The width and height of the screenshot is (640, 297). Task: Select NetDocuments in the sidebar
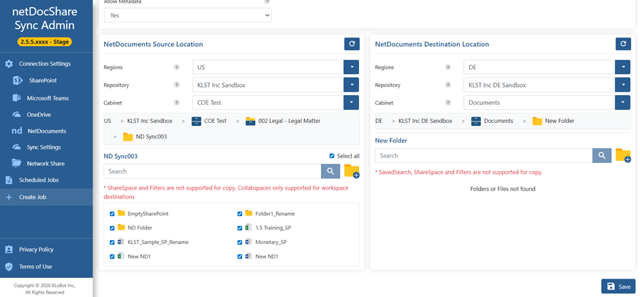point(46,131)
